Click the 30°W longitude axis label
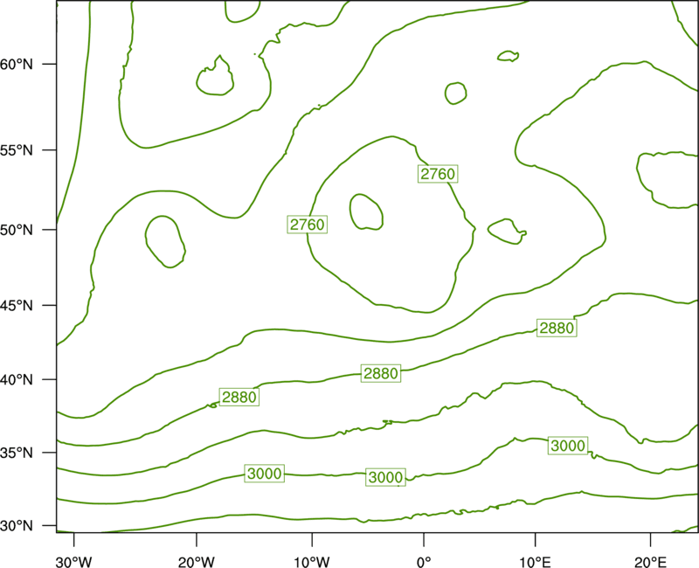This screenshot has height=568, width=699. click(74, 562)
